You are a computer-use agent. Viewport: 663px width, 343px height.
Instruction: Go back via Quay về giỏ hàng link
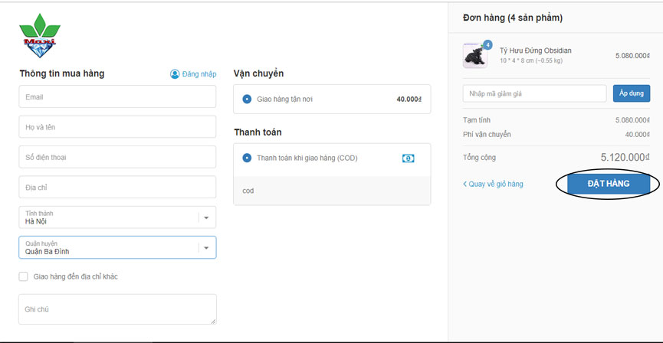(493, 184)
